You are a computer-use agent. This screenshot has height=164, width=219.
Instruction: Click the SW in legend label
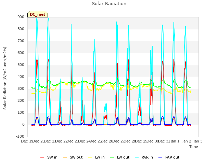[52, 157]
